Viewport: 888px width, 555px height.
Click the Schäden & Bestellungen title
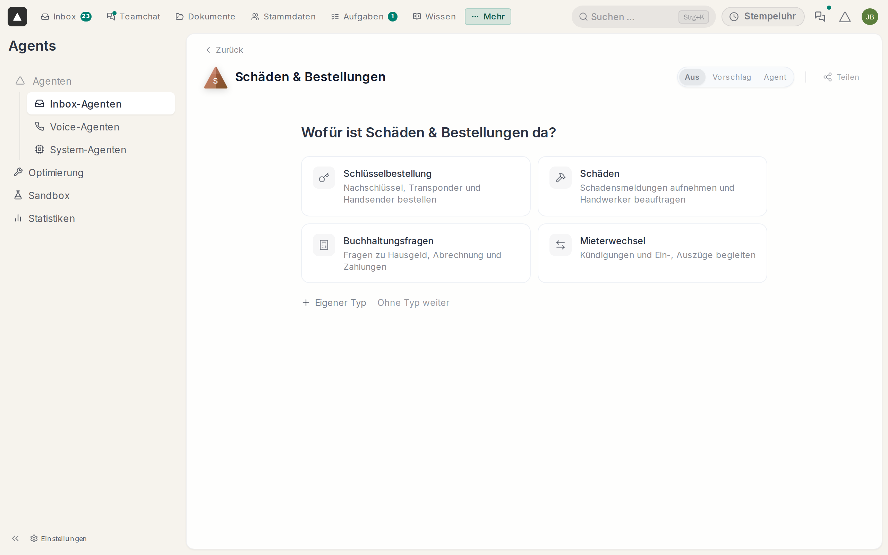click(x=310, y=77)
